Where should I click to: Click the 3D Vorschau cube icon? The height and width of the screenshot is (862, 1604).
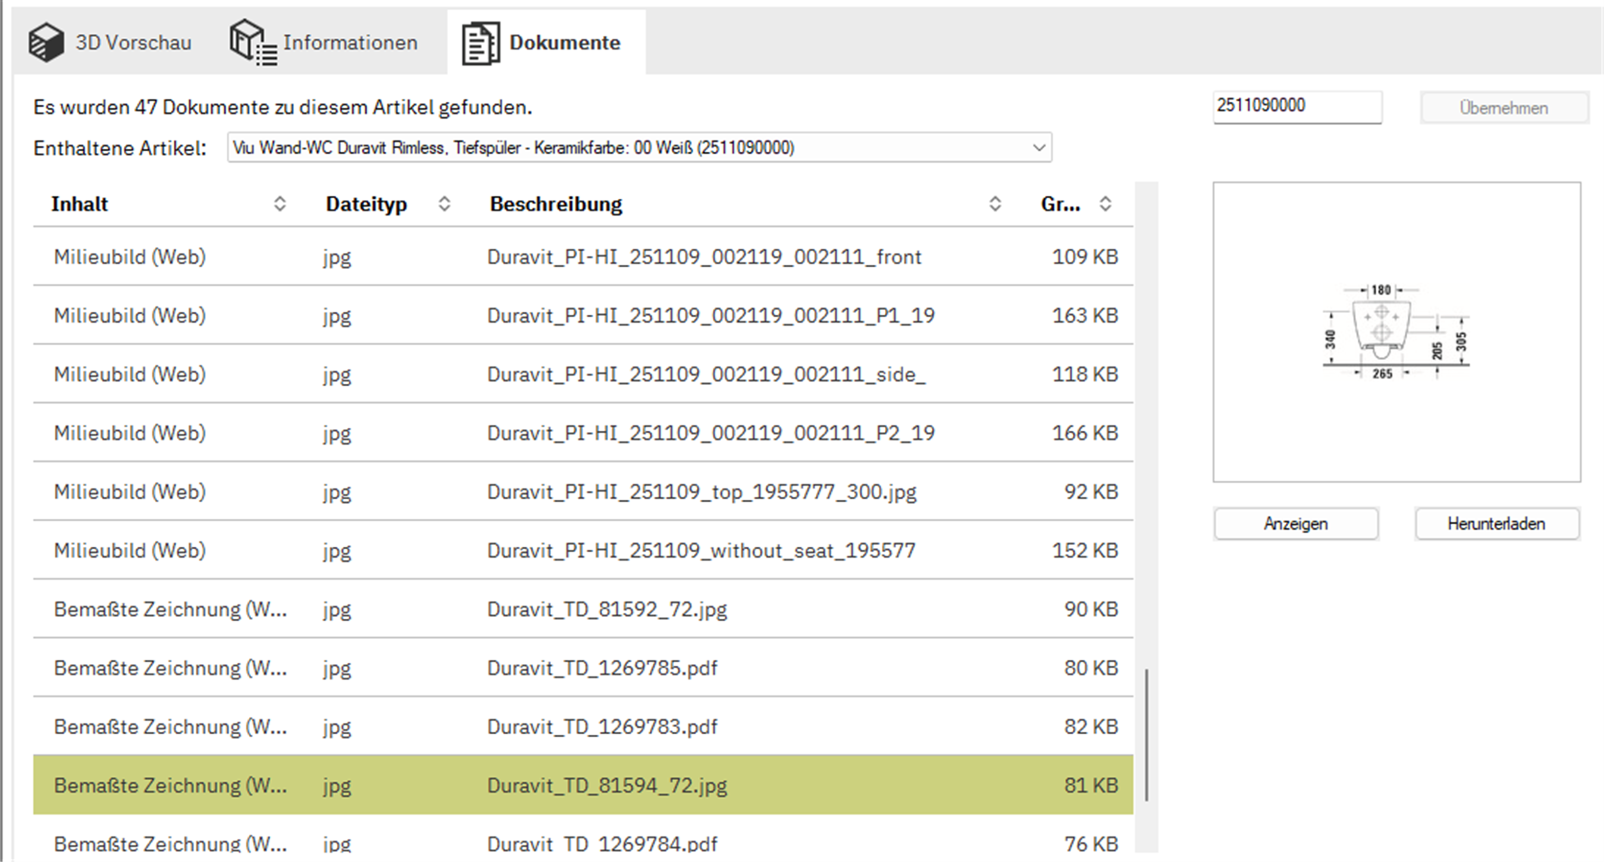pos(46,42)
